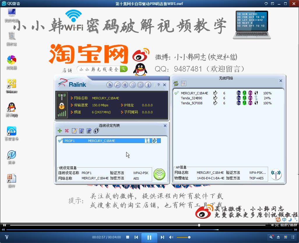Select the VMware desktop shortcut
Viewport: 299px width, 243px height.
coord(12,86)
